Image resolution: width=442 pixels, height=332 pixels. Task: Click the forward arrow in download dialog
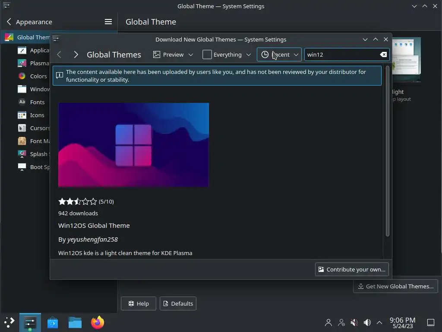click(76, 54)
